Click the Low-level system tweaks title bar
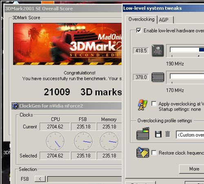 point(163,8)
